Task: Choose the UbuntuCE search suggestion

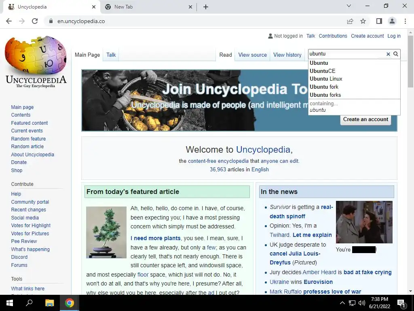Action: (x=354, y=71)
